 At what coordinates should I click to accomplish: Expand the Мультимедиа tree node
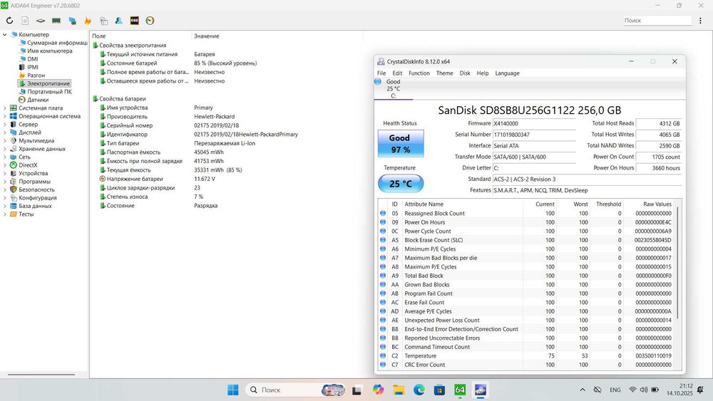[4, 141]
